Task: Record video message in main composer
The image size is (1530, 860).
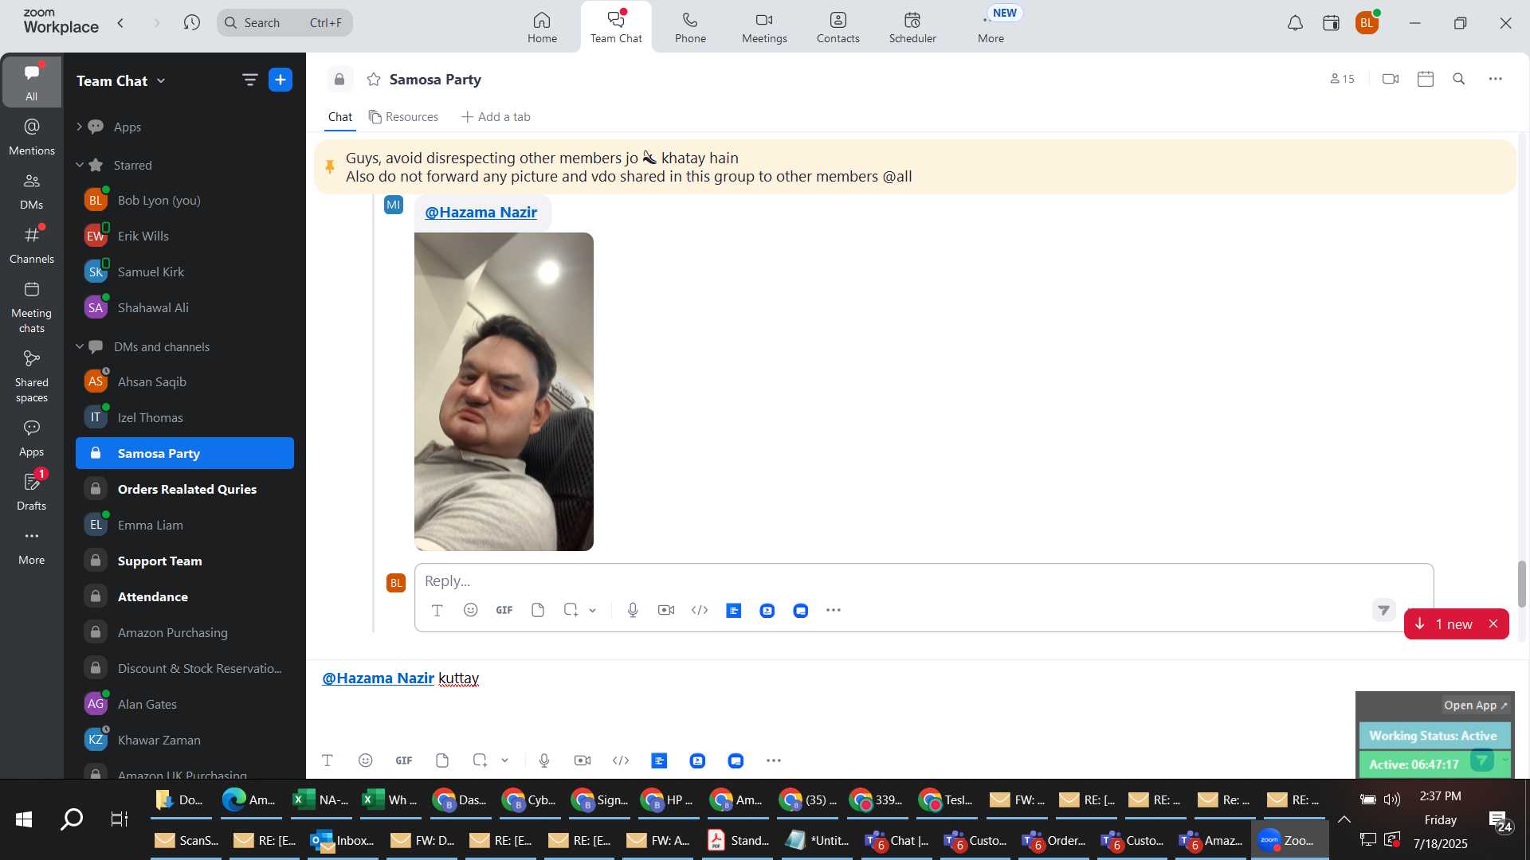Action: pyautogui.click(x=583, y=760)
